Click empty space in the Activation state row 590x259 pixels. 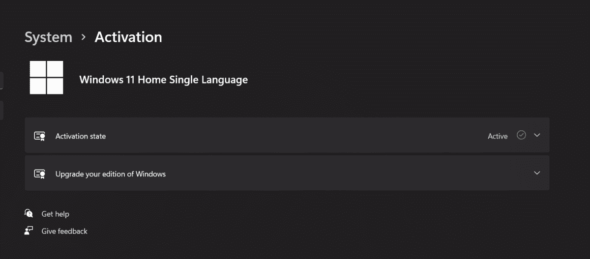click(x=295, y=135)
